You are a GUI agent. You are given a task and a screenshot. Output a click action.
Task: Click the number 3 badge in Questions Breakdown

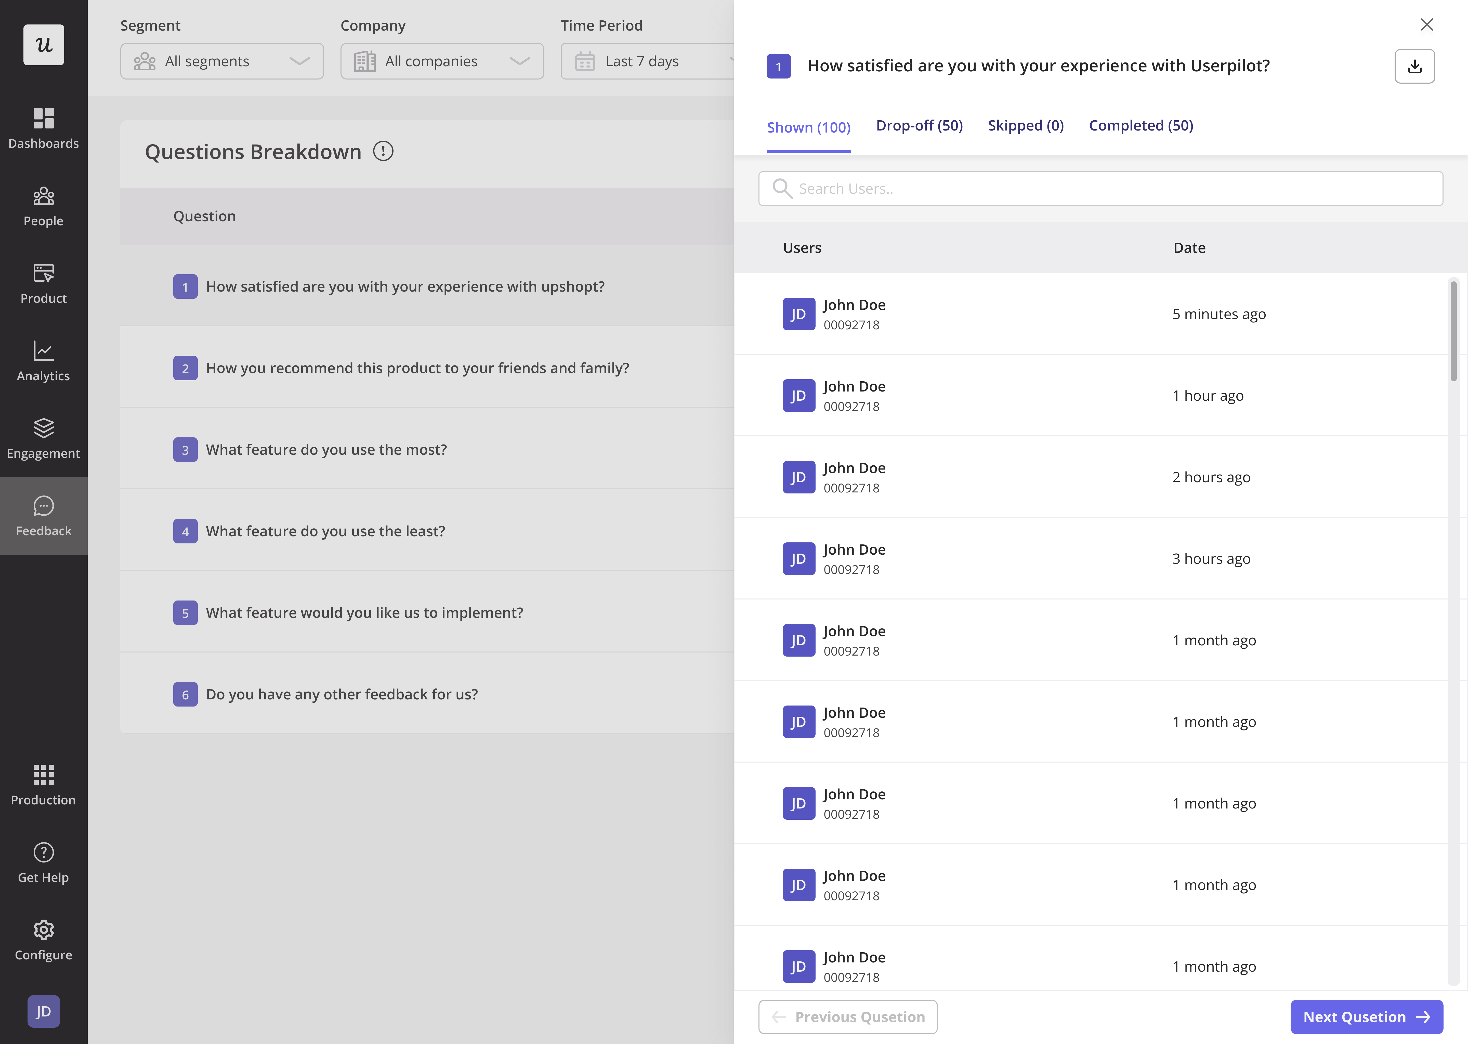185,449
